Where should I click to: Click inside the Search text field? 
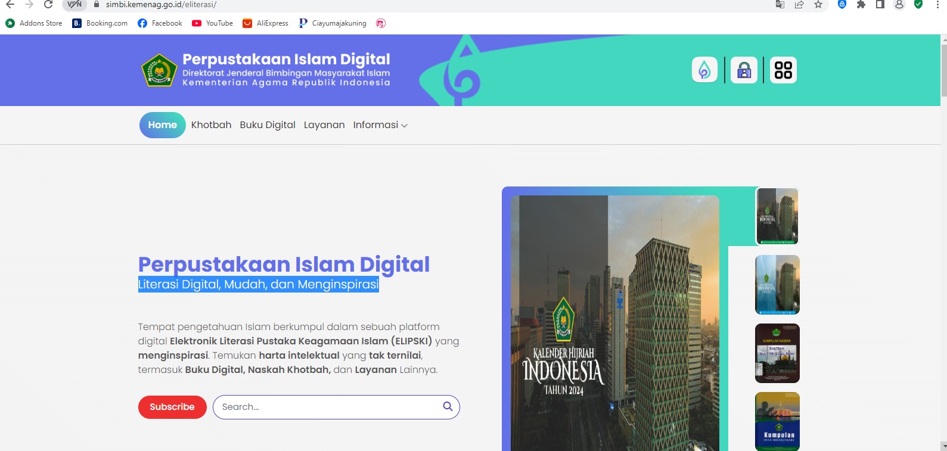click(328, 407)
